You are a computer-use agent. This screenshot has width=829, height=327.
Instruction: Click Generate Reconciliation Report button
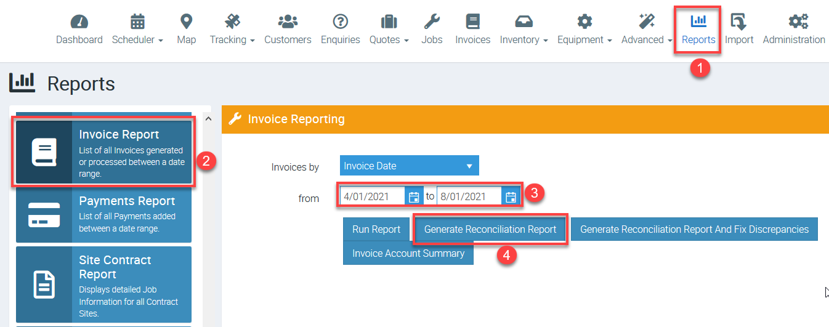point(490,229)
